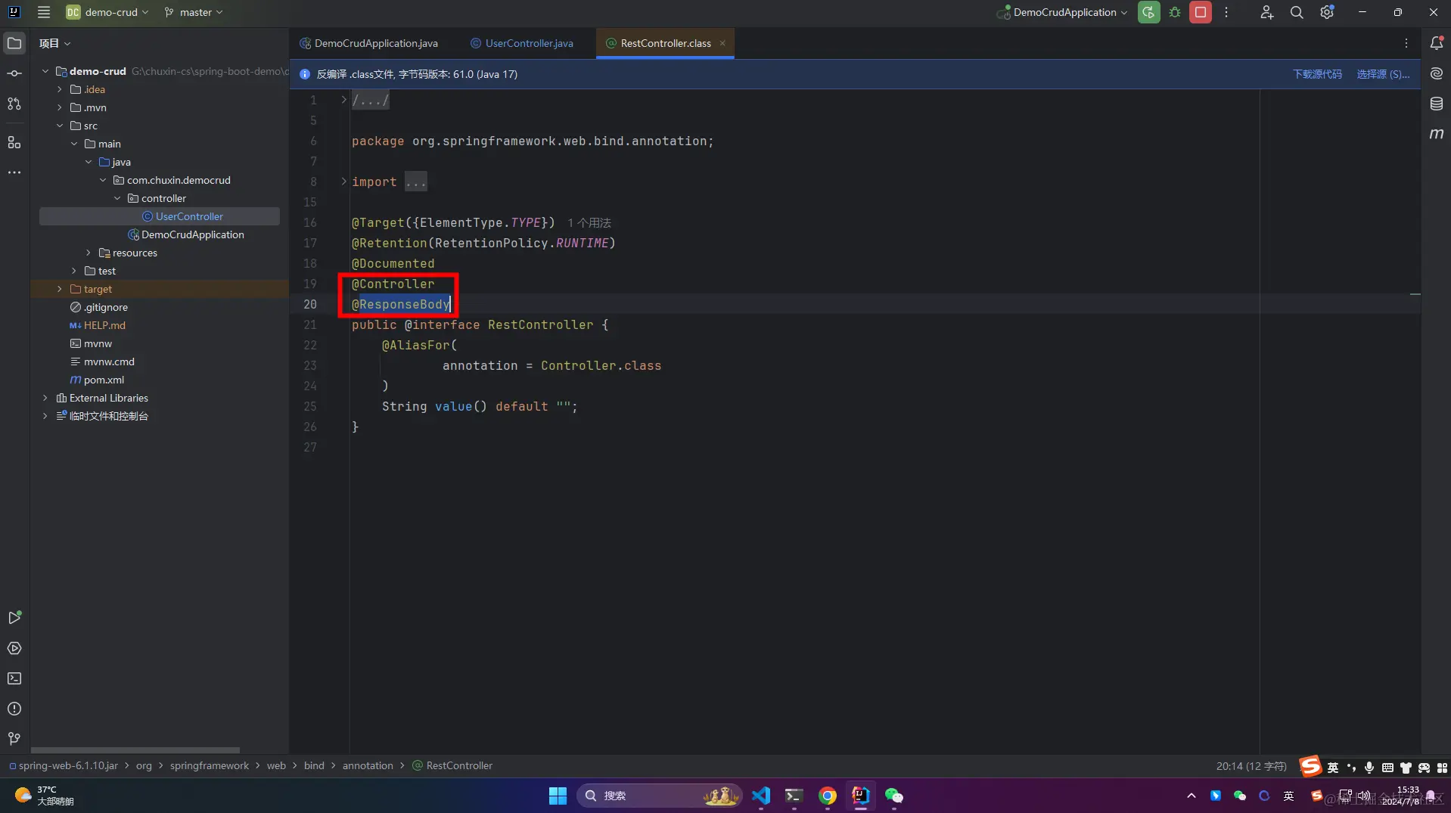Switch to DemoCrudApplication.java tab
Image resolution: width=1451 pixels, height=813 pixels.
coord(369,43)
